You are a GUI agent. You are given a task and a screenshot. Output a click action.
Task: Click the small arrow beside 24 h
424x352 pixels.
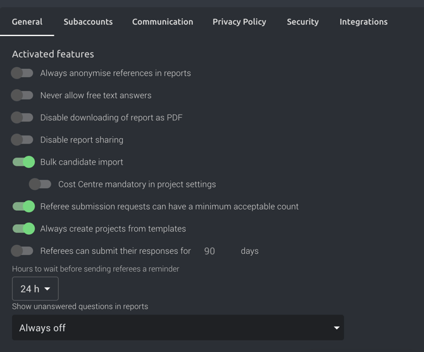[47, 289]
